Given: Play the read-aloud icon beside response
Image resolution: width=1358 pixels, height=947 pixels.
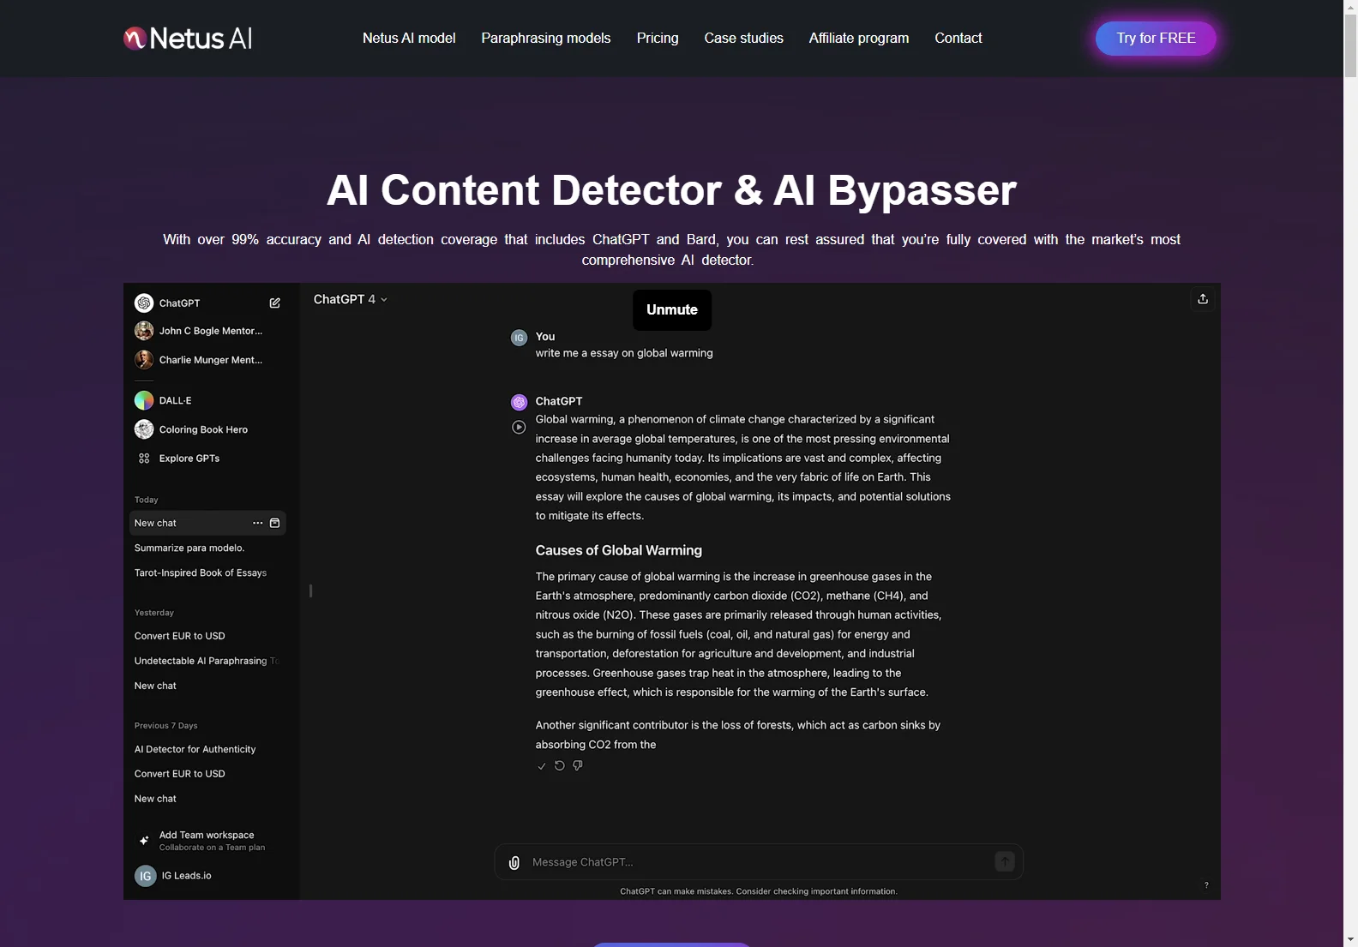Looking at the screenshot, I should click(x=519, y=427).
